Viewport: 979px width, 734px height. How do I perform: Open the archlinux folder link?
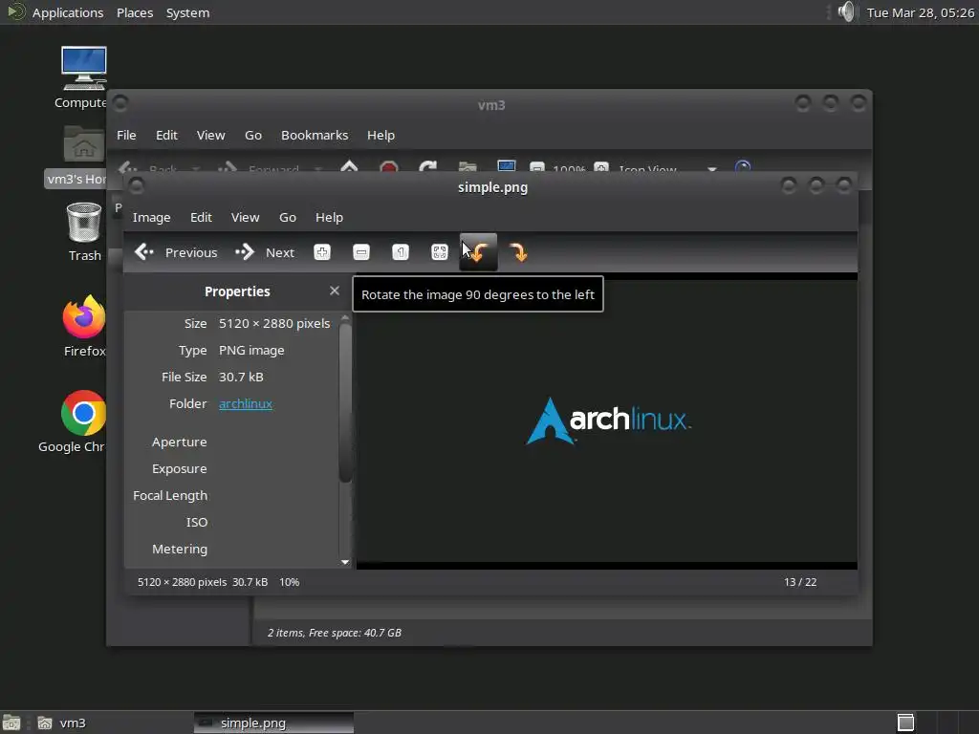coord(246,404)
